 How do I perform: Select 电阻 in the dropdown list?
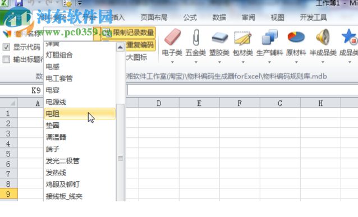tap(80, 114)
